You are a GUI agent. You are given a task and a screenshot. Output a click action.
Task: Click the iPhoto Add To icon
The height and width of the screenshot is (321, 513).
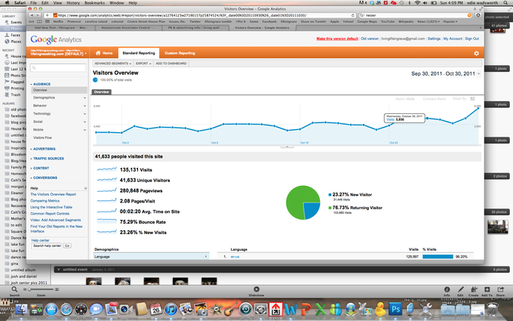[x=487, y=289]
